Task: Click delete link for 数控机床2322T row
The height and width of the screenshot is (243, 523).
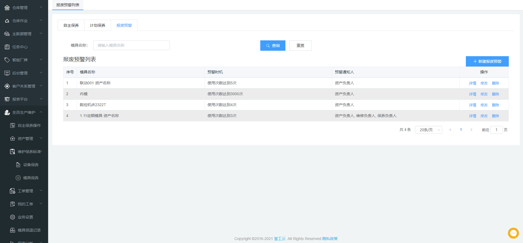Action: tap(495, 105)
